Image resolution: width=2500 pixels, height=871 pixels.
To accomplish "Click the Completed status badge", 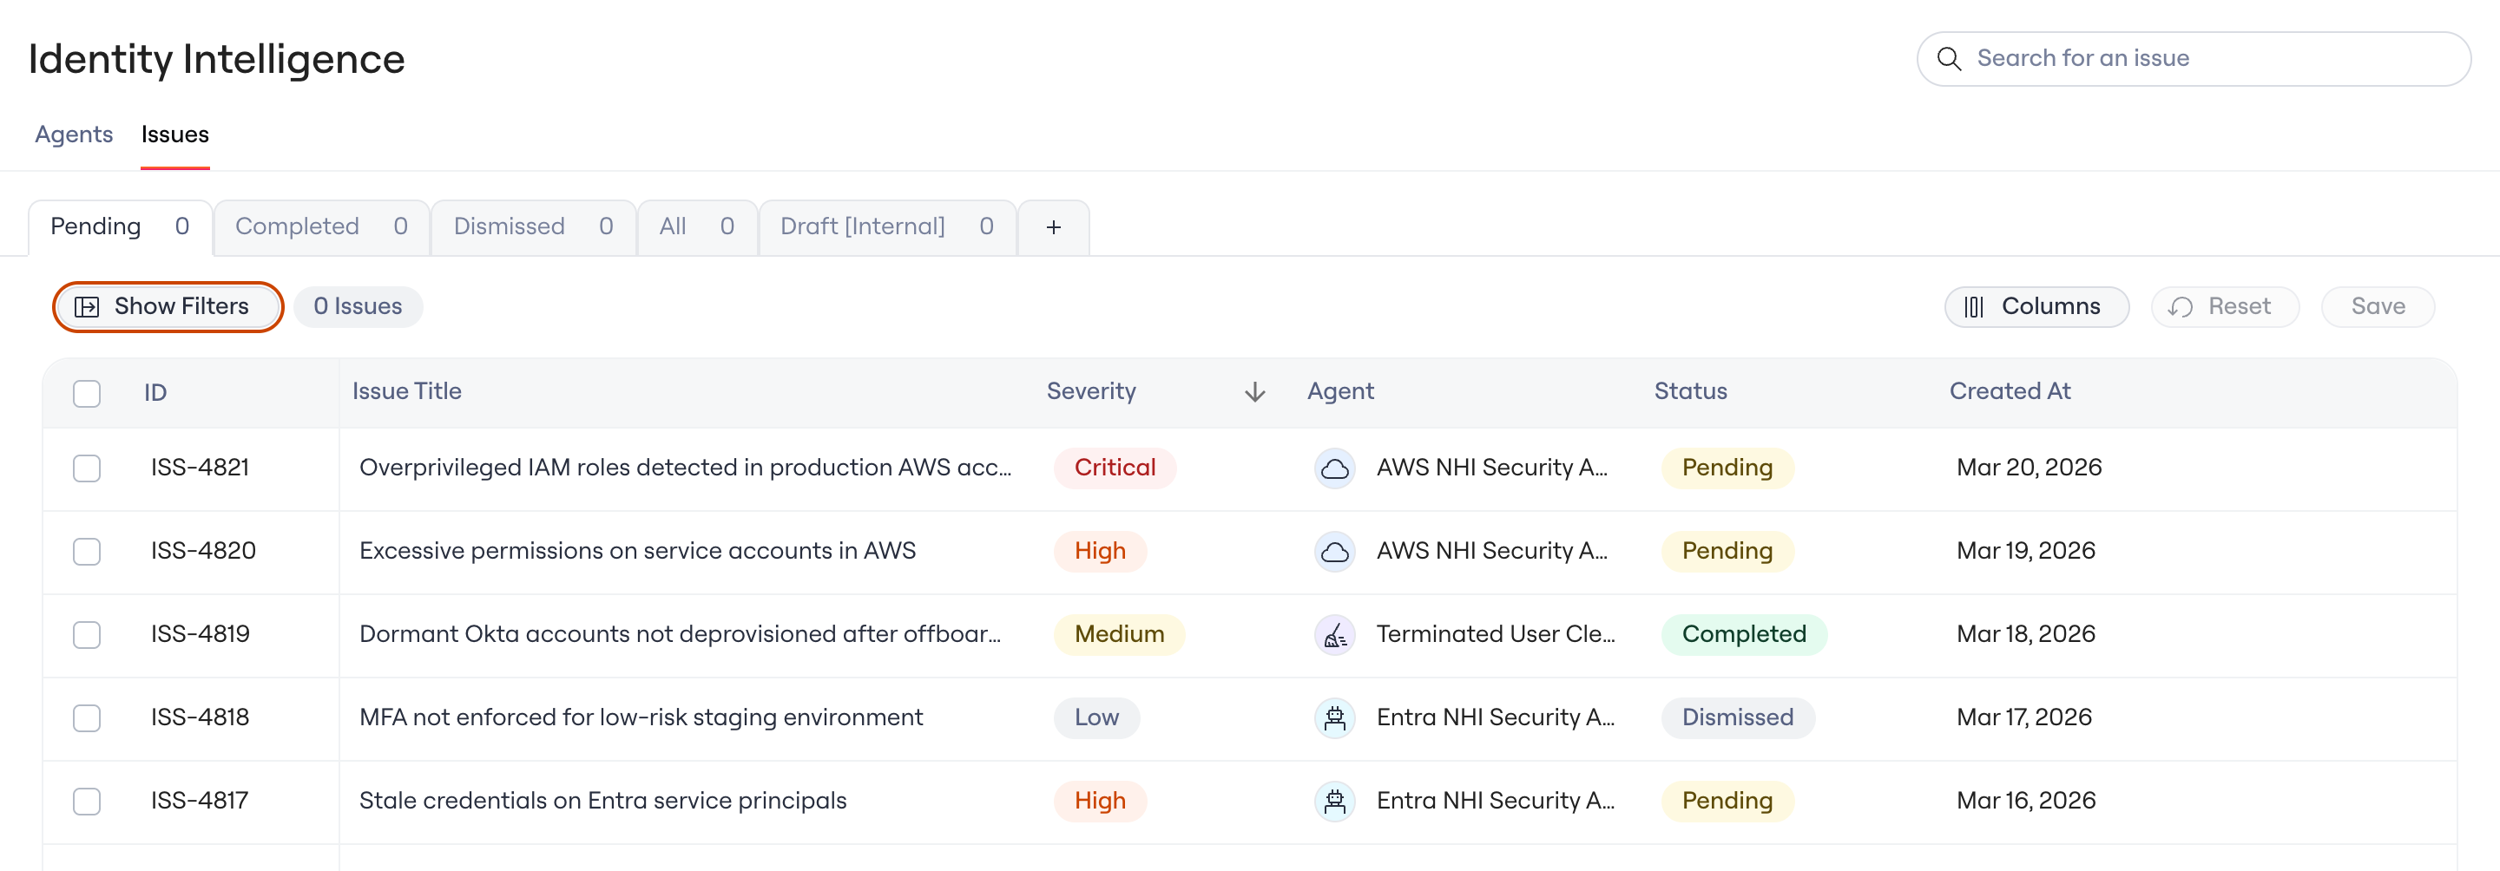I will 1744,635.
